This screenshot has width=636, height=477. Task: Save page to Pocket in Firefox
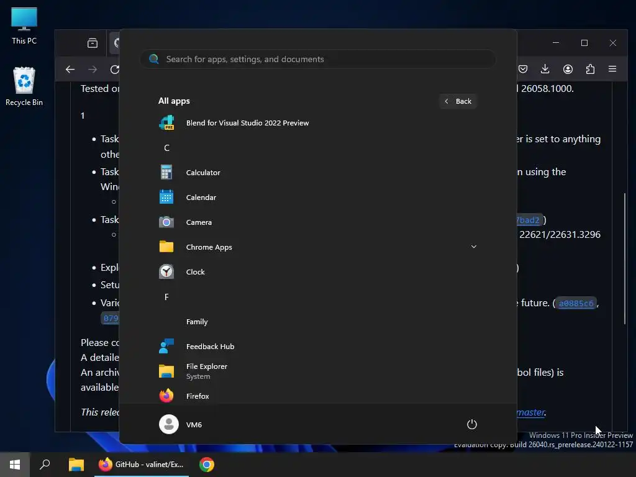[x=523, y=69]
